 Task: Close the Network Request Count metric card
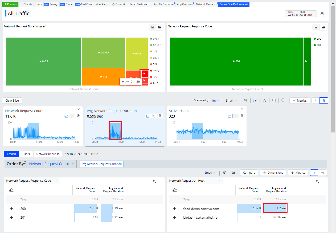pyautogui.click(x=79, y=109)
